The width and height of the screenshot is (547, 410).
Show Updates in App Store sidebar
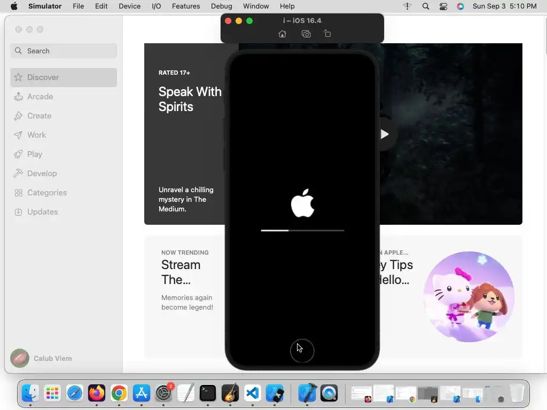coord(64,211)
